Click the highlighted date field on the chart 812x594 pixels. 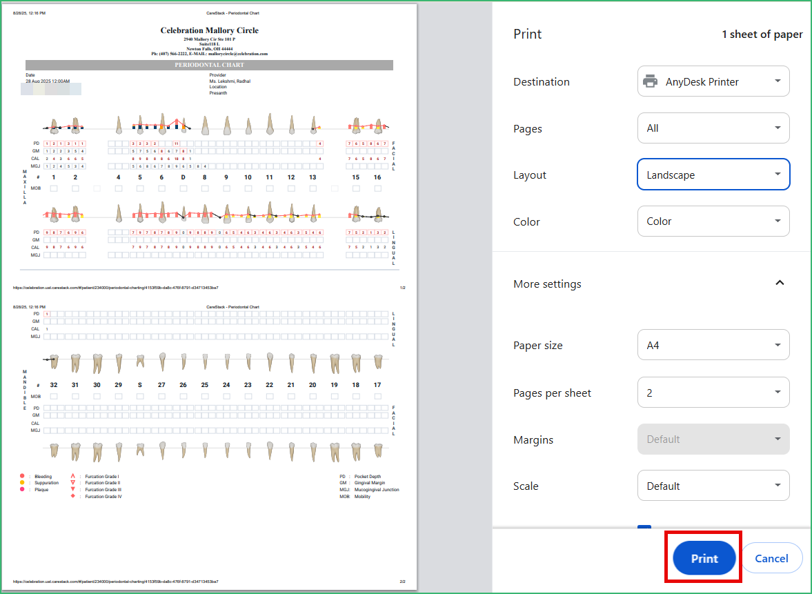click(50, 88)
